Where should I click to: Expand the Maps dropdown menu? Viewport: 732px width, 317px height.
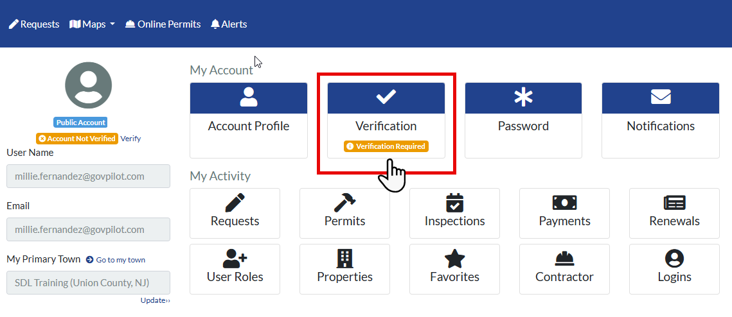pyautogui.click(x=92, y=24)
